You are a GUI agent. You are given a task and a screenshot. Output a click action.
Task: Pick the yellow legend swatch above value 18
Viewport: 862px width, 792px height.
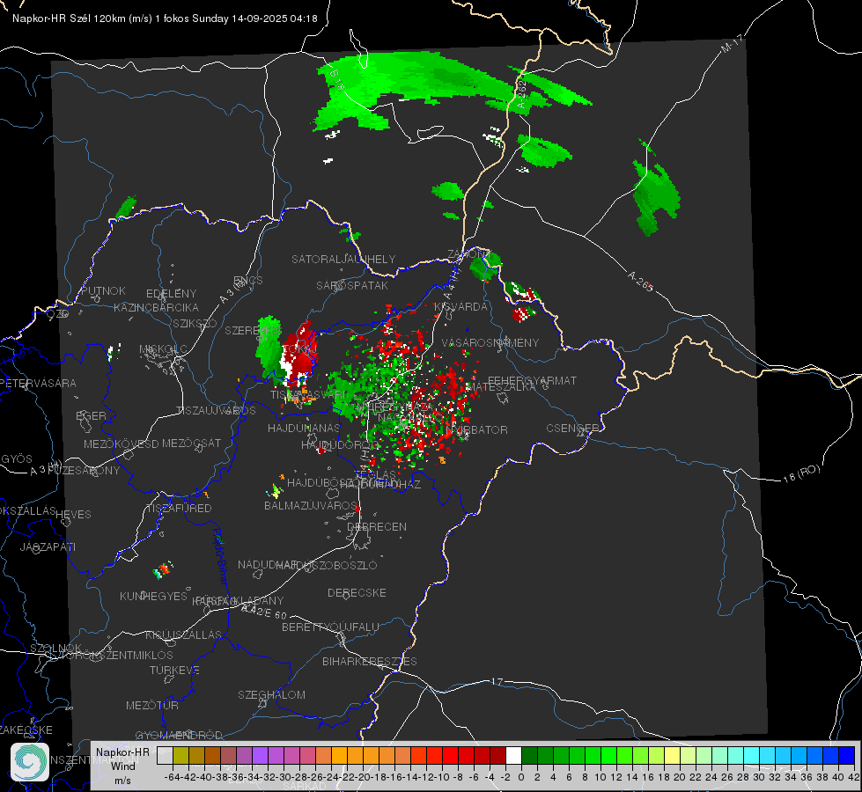[672, 755]
